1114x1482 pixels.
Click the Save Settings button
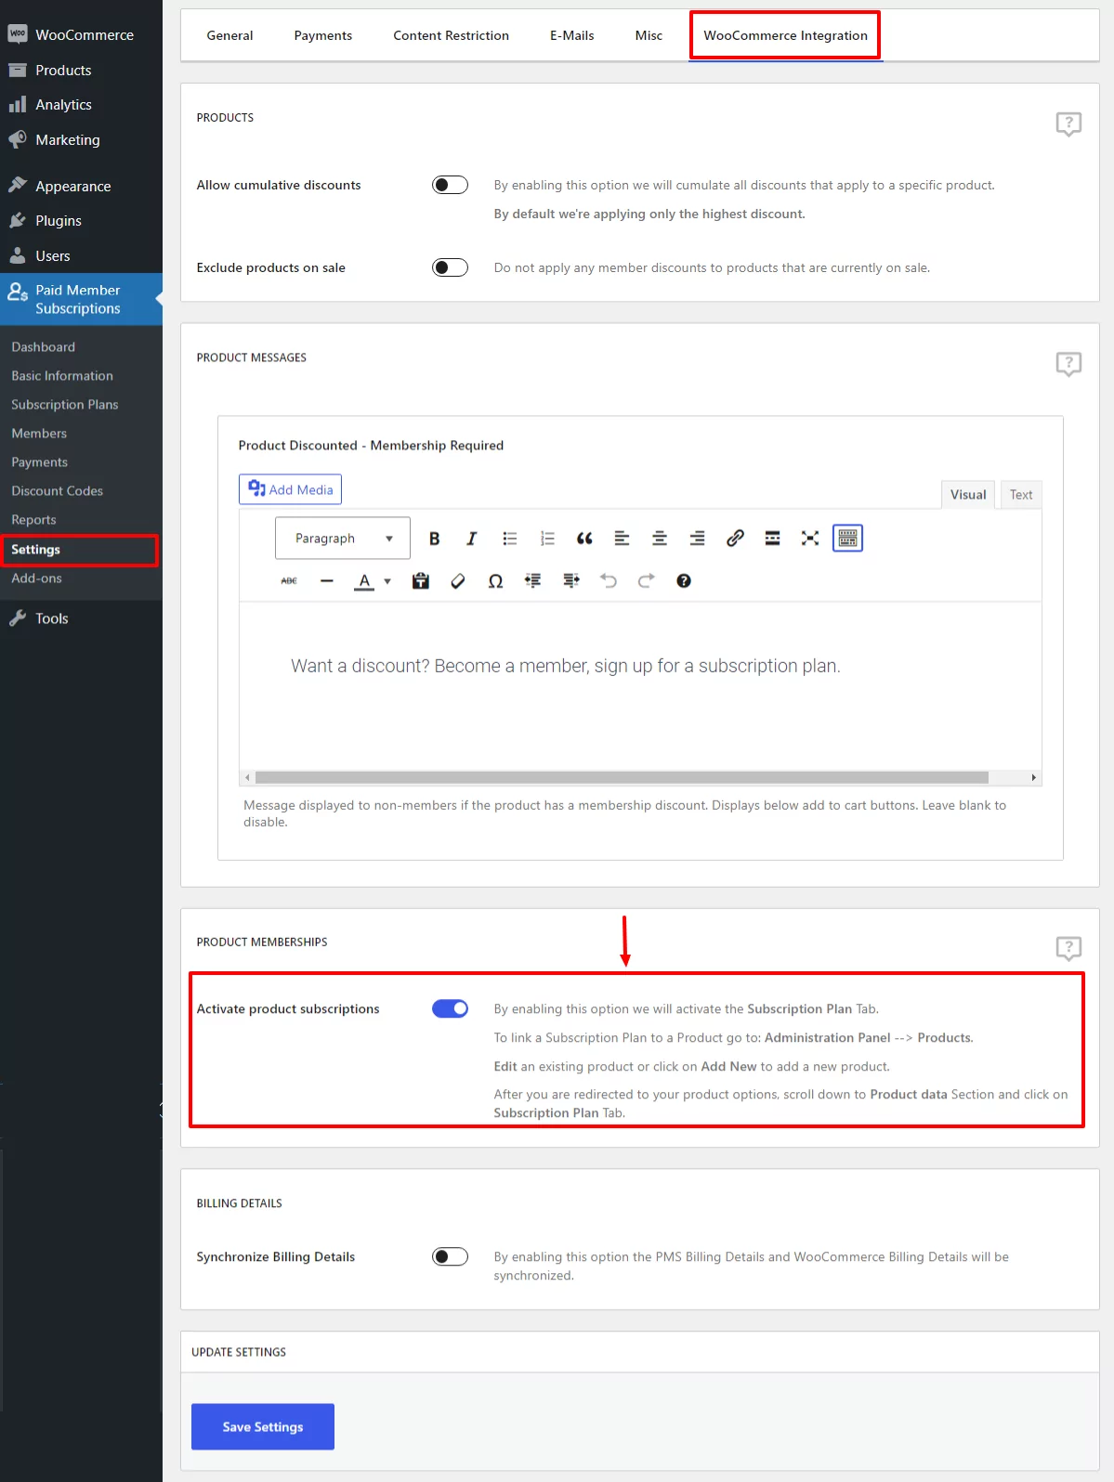point(263,1426)
